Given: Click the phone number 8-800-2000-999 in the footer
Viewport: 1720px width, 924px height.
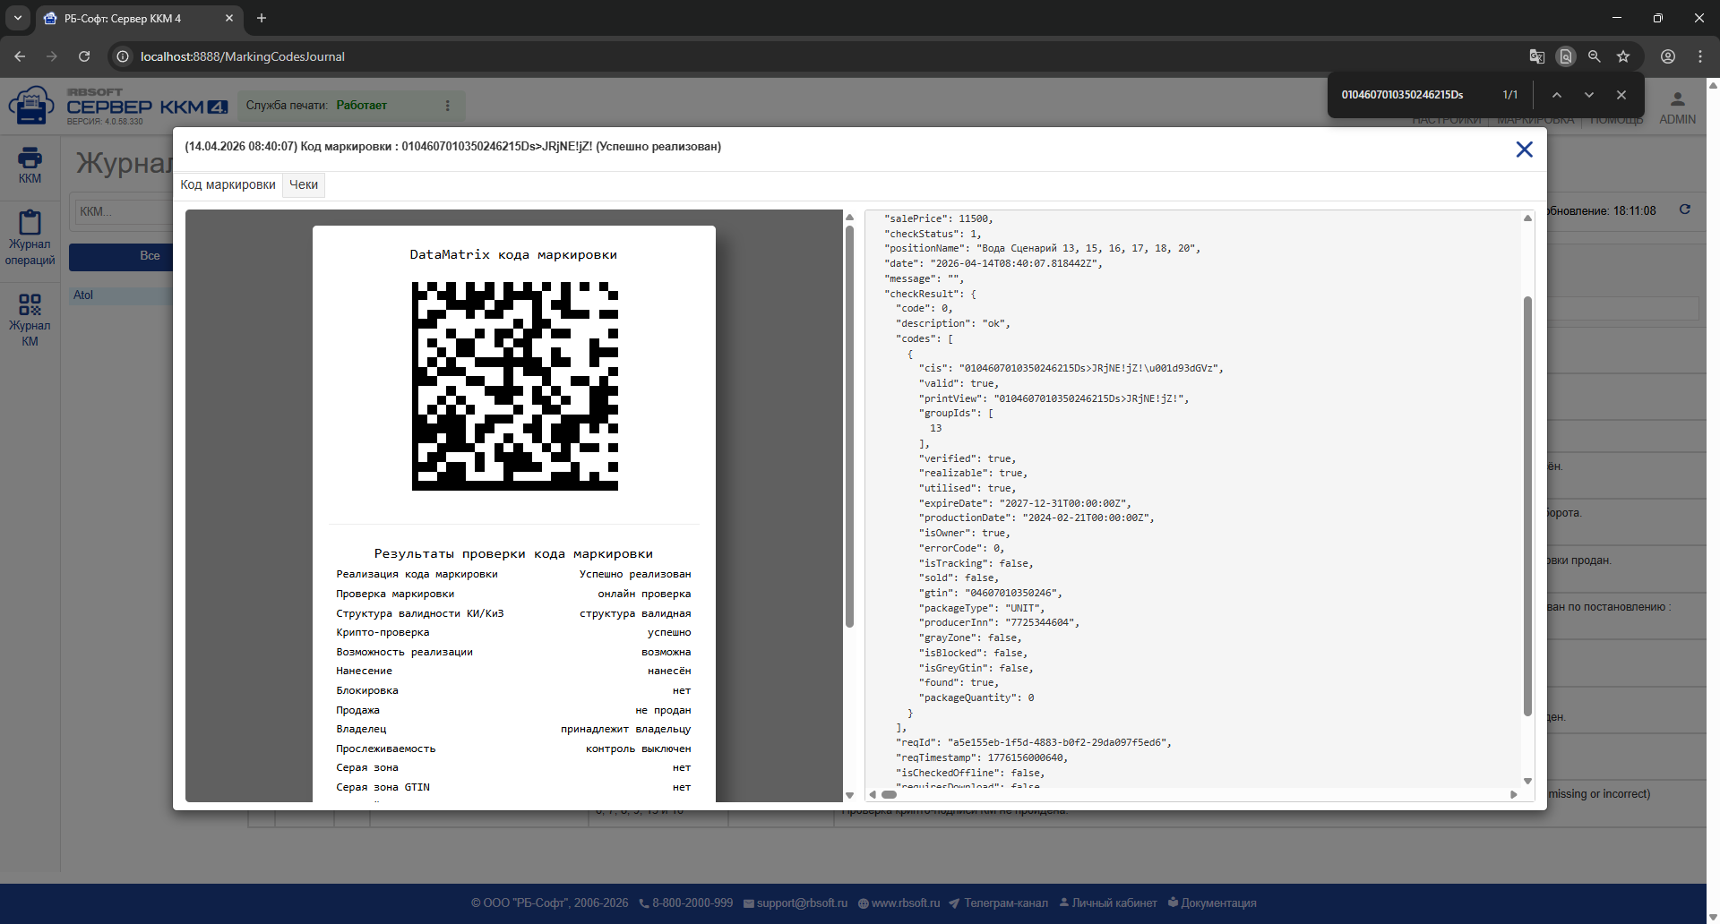Looking at the screenshot, I should click(685, 903).
